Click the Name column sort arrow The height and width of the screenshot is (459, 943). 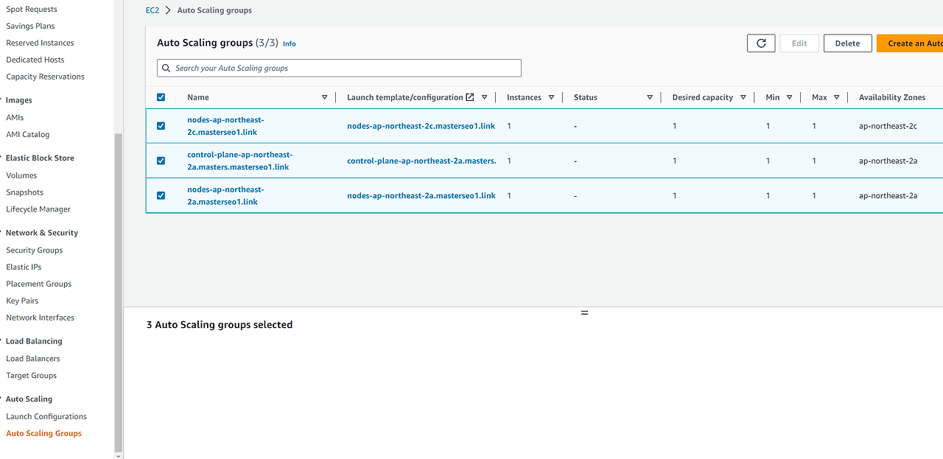(325, 97)
